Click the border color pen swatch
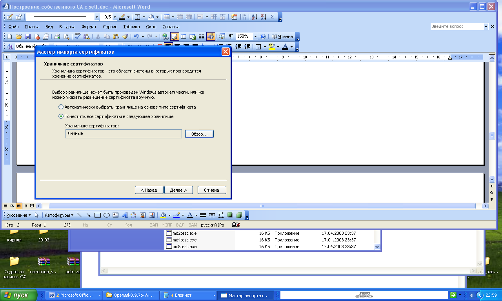Image resolution: width=502 pixels, height=301 pixels. pyautogui.click(x=122, y=17)
